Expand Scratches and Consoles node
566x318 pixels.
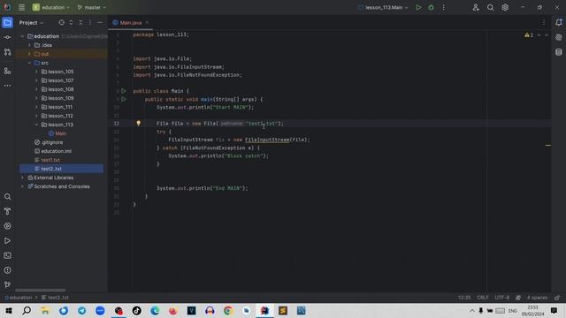click(22, 186)
